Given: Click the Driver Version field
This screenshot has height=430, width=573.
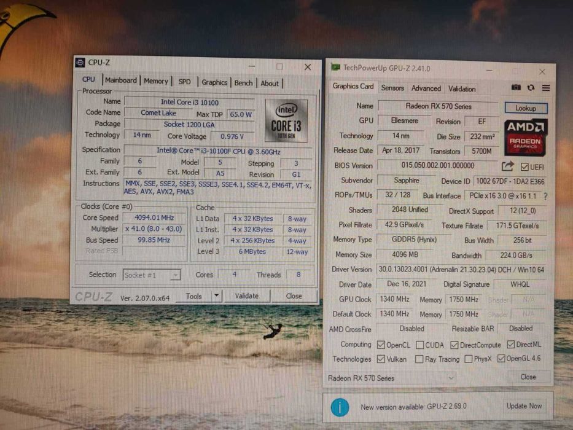Looking at the screenshot, I should click(x=461, y=270).
